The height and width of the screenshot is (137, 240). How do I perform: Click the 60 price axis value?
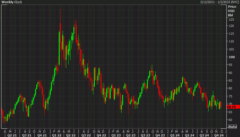pyautogui.click(x=230, y=120)
